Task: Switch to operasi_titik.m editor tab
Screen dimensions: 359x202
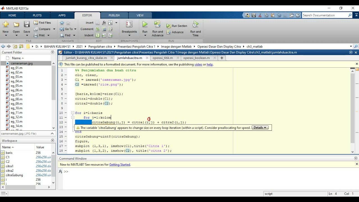Action: pos(163,58)
